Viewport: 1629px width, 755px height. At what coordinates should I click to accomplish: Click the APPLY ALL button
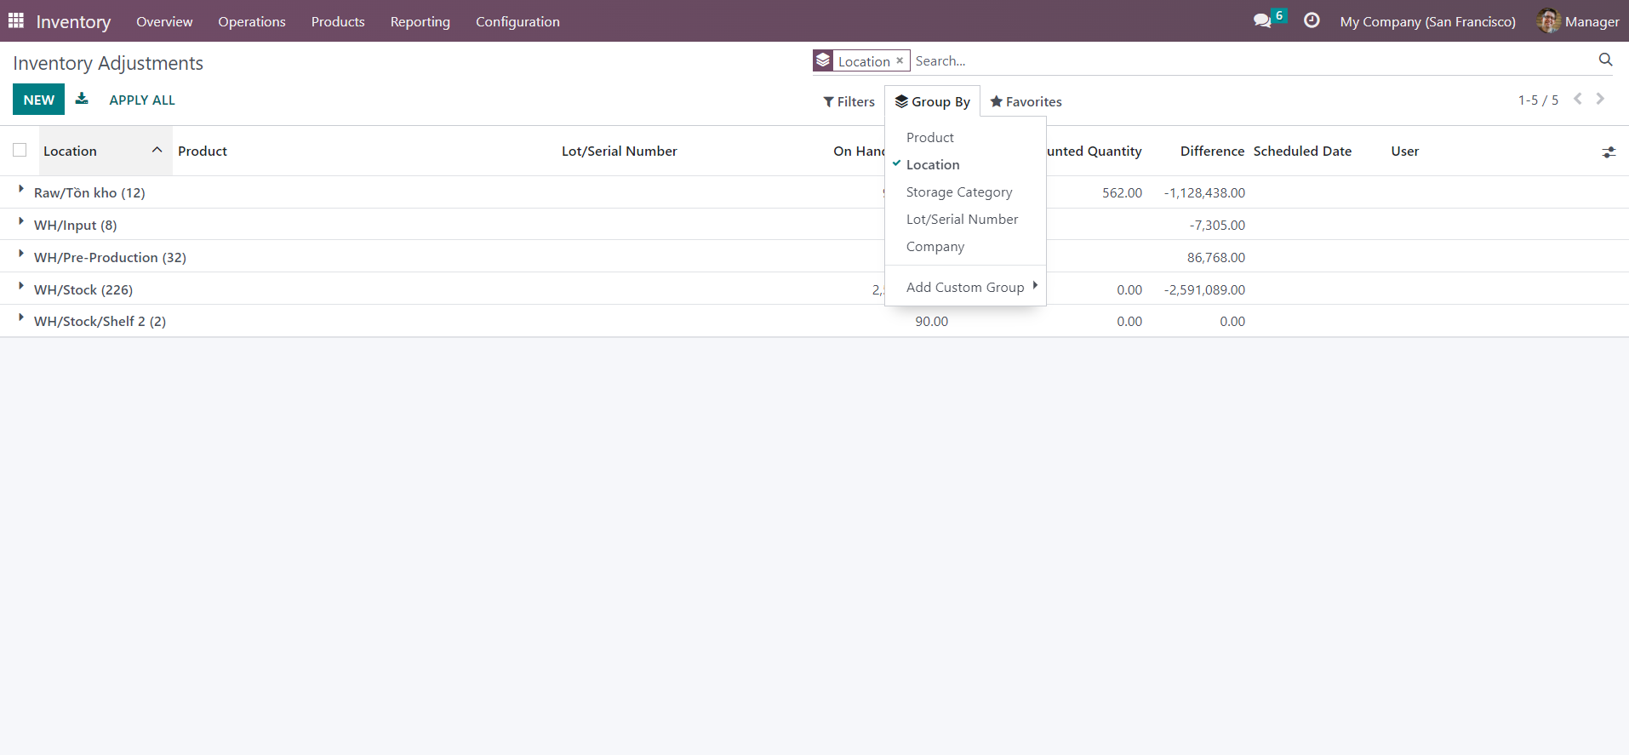click(141, 100)
